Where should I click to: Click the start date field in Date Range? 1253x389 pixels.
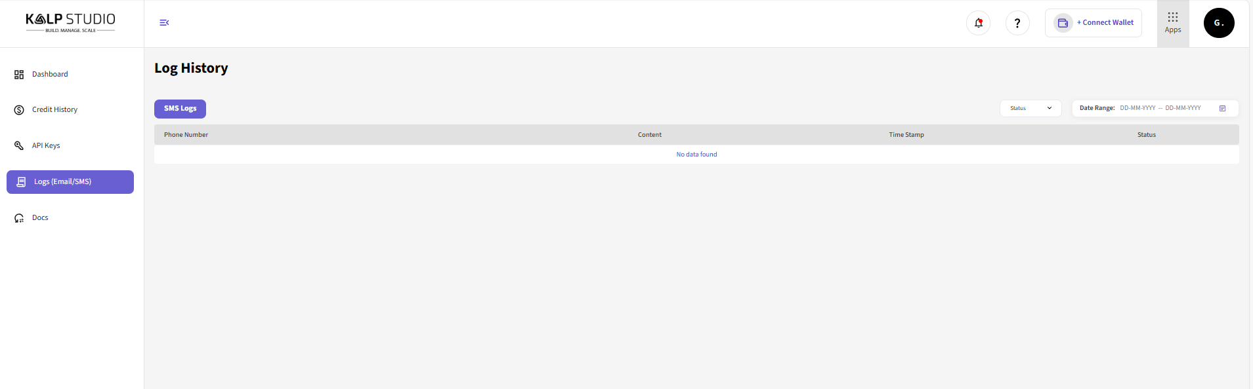point(1137,109)
